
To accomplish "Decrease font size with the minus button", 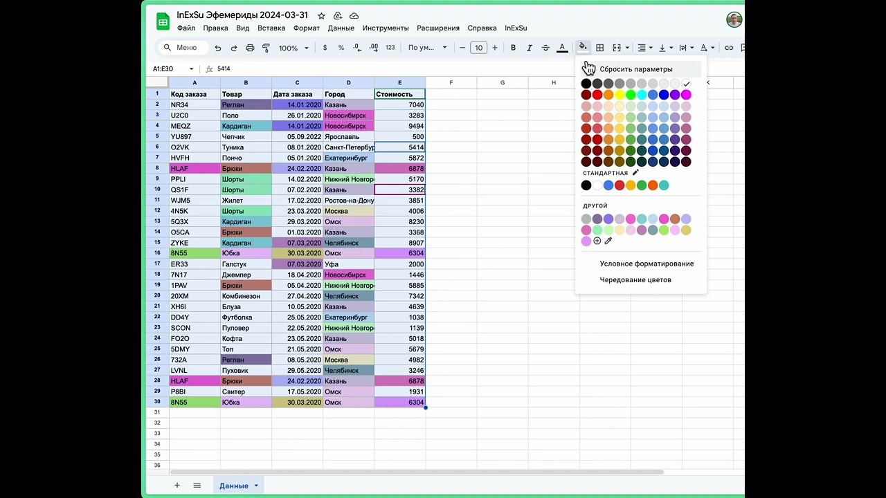I will tap(462, 48).
